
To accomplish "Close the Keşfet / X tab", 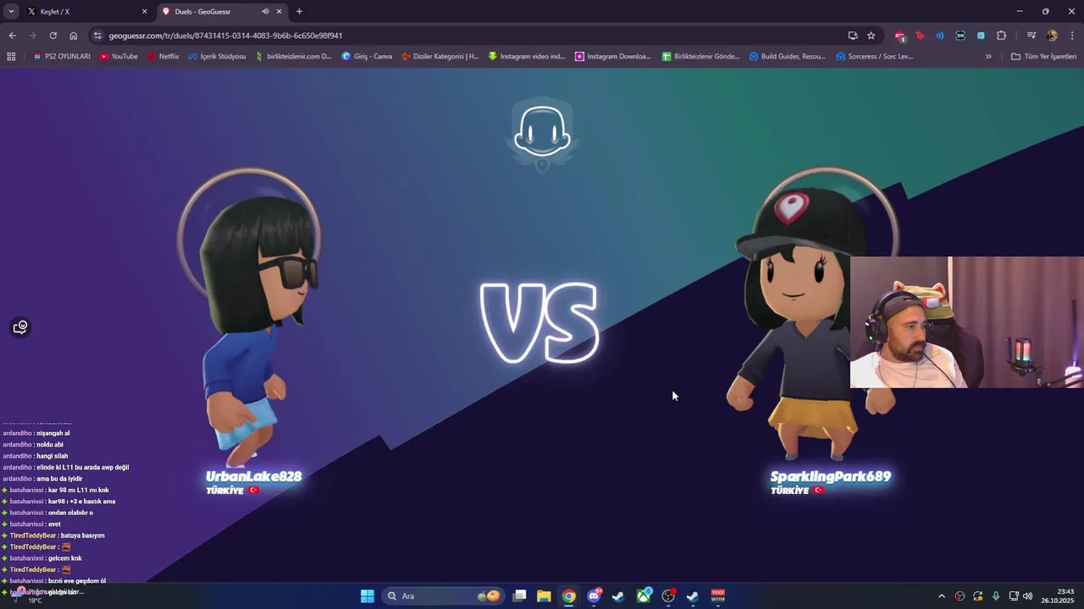I will pos(144,12).
